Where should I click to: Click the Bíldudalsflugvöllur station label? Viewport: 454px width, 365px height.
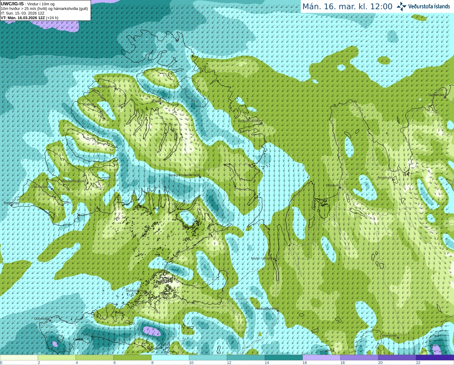coord(74,181)
